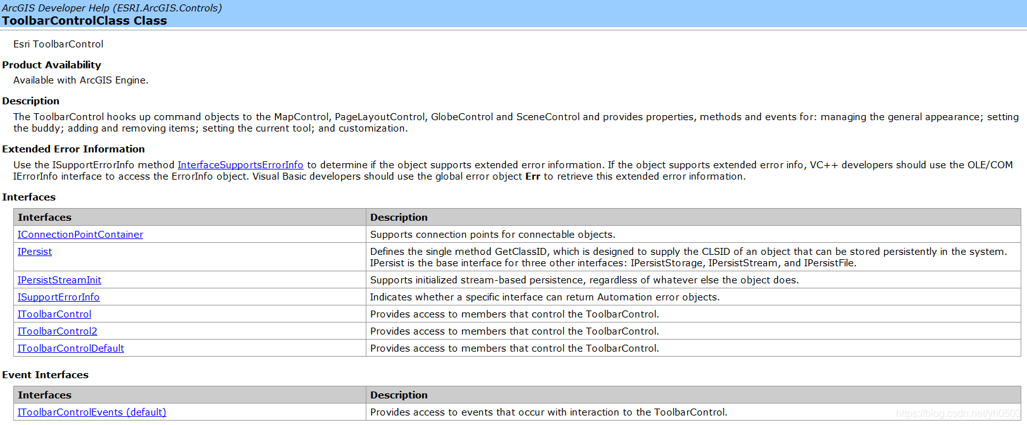Image resolution: width=1027 pixels, height=425 pixels.
Task: Click the 'Supports initialized stream-based persistence' cell
Action: click(584, 280)
